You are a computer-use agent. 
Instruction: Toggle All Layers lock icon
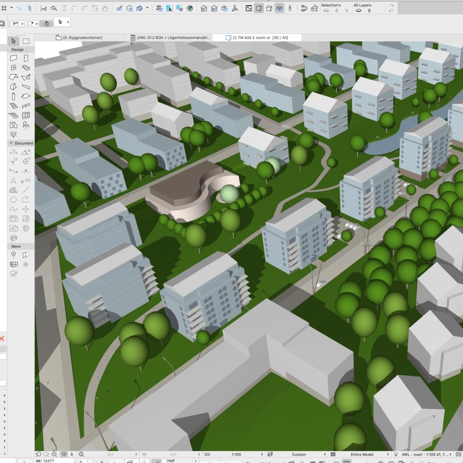coord(369,11)
